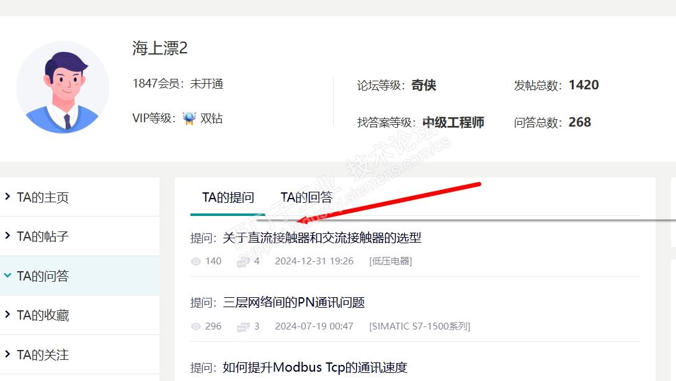Click the VIP double-diamond badge icon
The width and height of the screenshot is (676, 381).
tap(189, 119)
